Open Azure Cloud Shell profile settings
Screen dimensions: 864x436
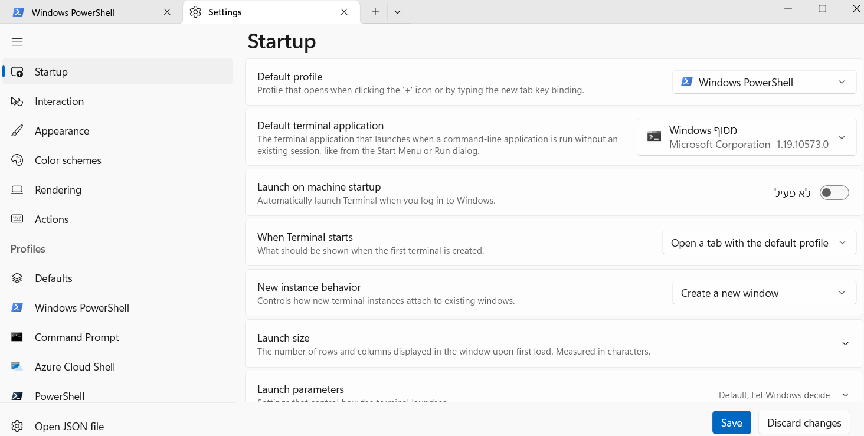pos(117,367)
